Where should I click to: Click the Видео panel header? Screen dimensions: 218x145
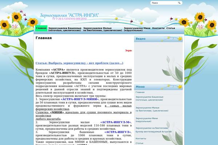coord(158,39)
